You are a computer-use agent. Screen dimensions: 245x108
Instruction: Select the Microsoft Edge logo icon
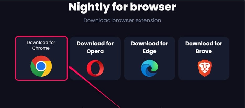point(149,68)
